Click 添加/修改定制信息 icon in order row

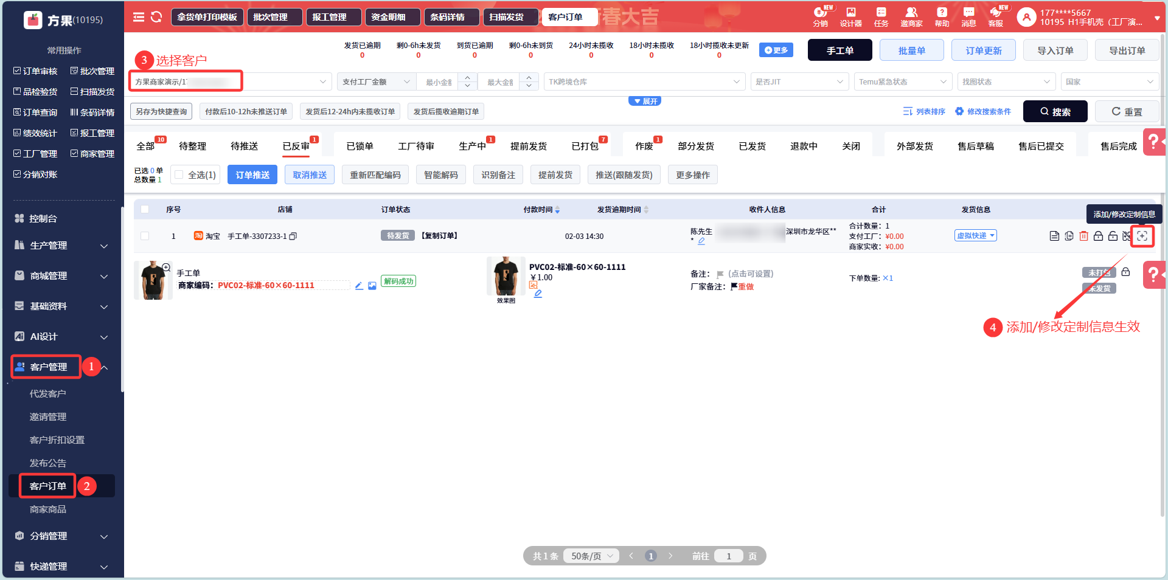(1142, 236)
